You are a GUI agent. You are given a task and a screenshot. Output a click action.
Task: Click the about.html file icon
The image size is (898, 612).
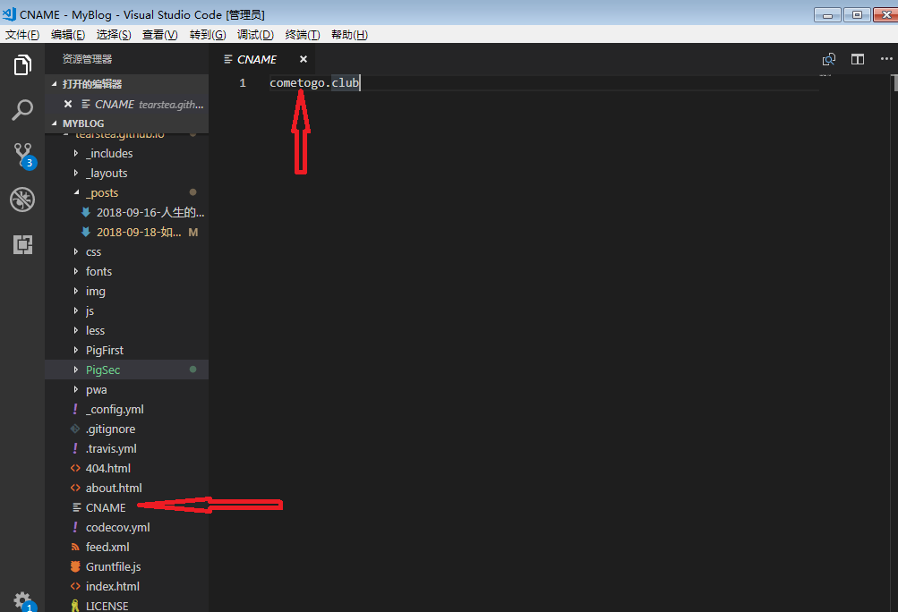(75, 488)
